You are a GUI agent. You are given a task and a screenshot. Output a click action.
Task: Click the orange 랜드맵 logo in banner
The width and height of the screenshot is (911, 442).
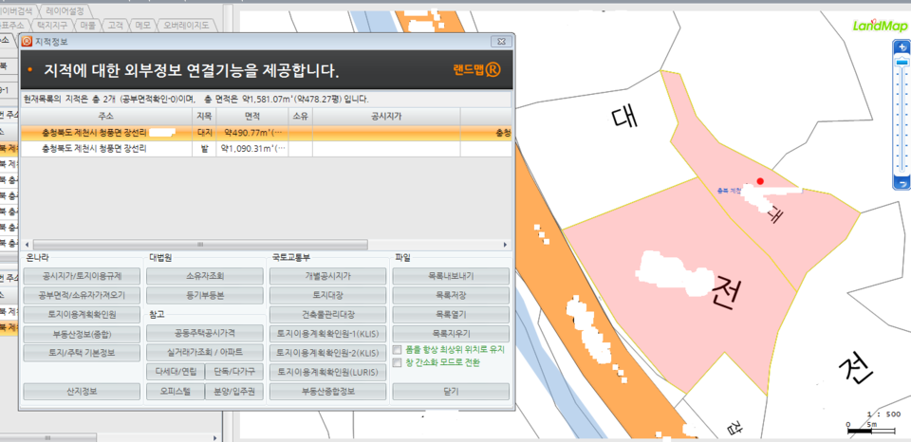point(476,71)
